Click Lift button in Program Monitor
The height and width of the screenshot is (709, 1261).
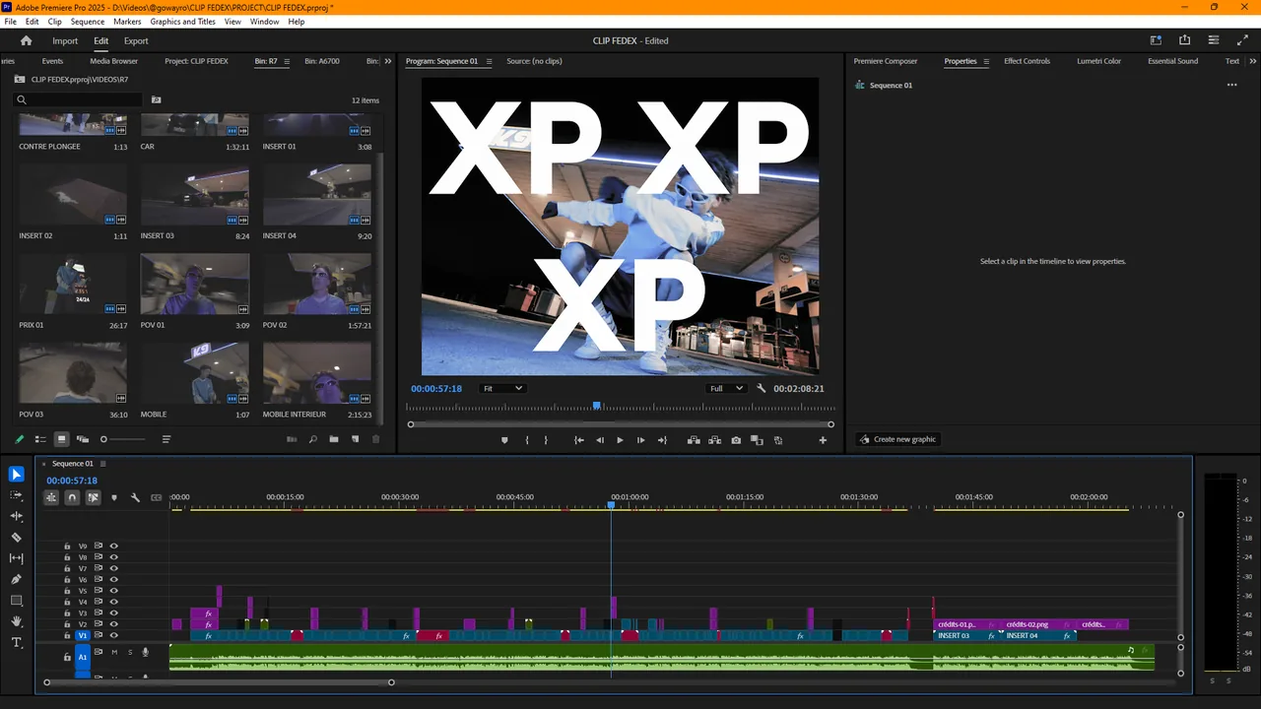694,440
